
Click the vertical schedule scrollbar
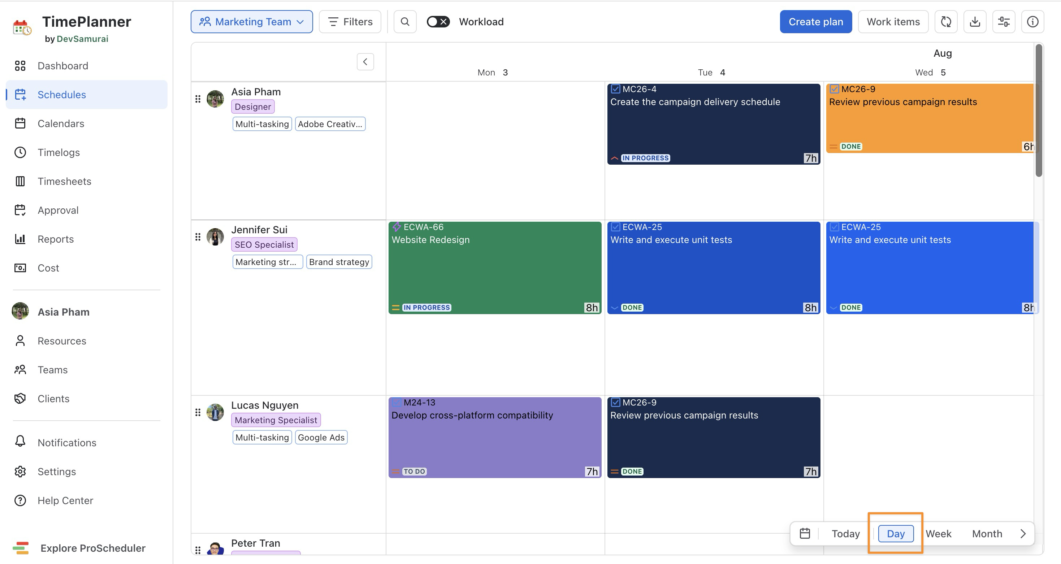pos(1039,110)
